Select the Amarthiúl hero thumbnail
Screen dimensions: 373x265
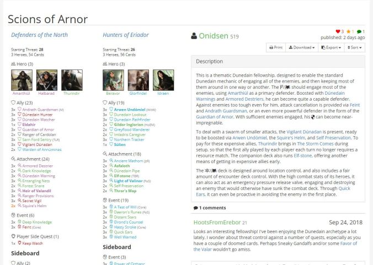pos(22,80)
